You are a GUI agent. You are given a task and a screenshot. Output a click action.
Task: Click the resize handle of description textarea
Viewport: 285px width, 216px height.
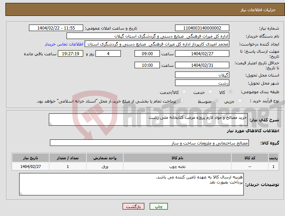pos(51,124)
